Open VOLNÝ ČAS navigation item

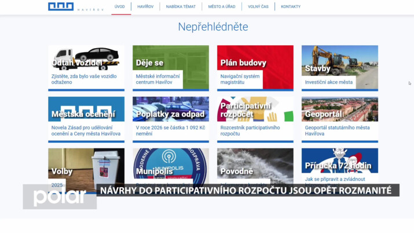pyautogui.click(x=258, y=7)
